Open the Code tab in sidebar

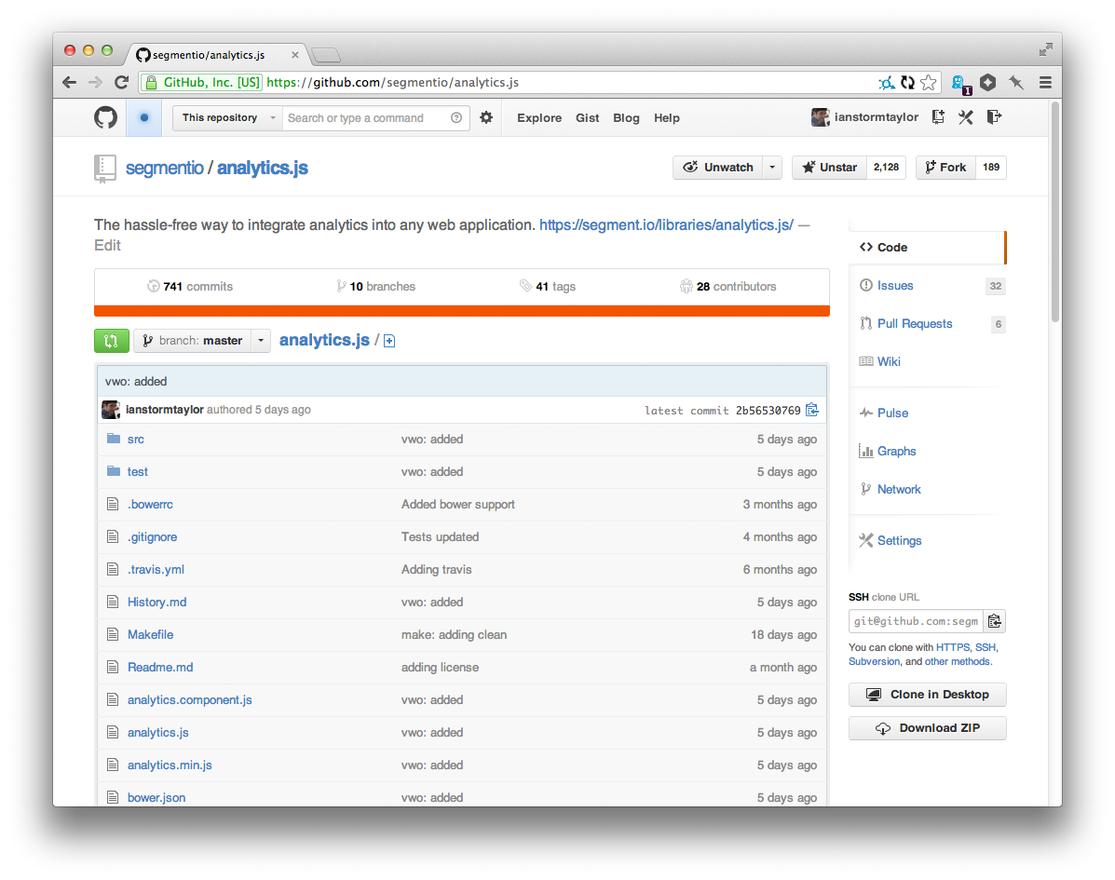click(927, 248)
